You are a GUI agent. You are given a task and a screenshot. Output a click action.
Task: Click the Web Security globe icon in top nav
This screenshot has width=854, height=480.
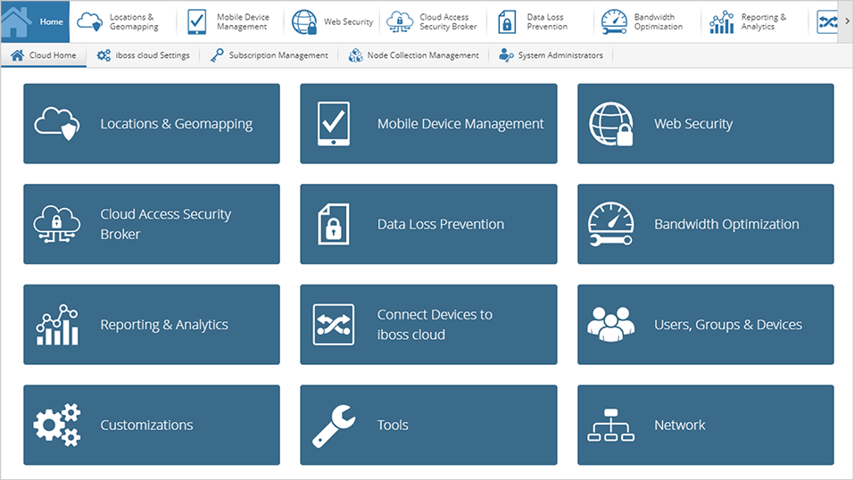[x=304, y=21]
